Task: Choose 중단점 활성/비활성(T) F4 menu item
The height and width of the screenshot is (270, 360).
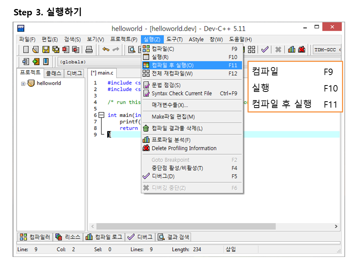Action: 192,168
